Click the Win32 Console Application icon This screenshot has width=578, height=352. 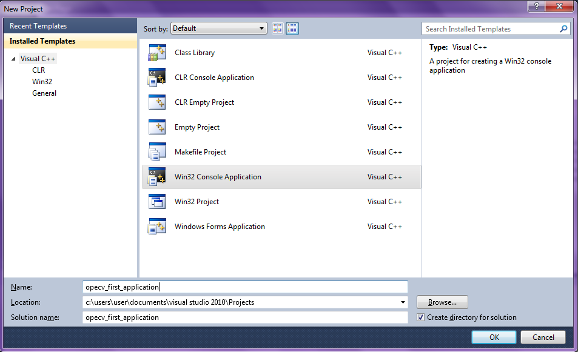(157, 177)
